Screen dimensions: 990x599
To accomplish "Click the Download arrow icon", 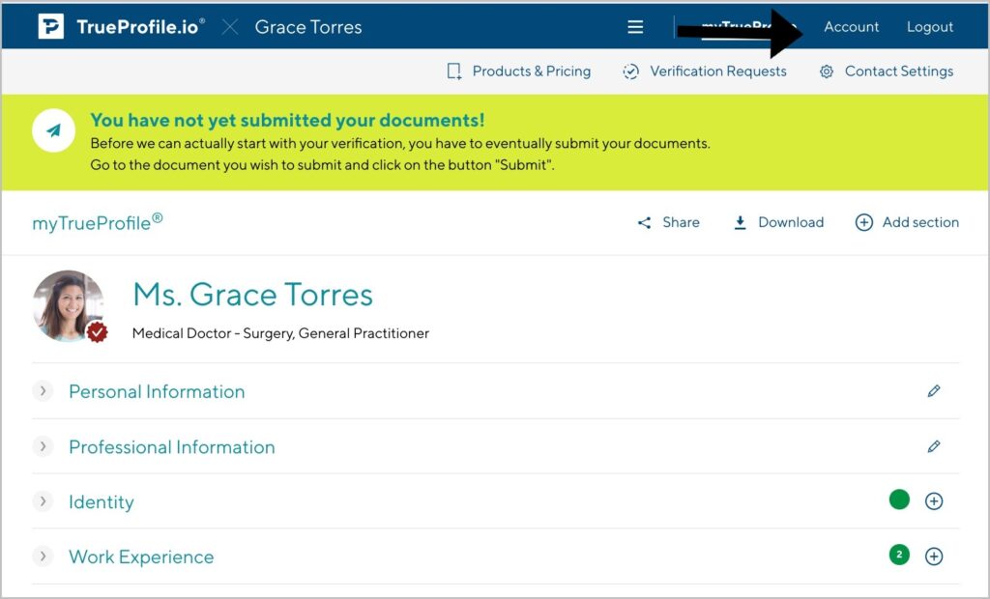I will 740,222.
